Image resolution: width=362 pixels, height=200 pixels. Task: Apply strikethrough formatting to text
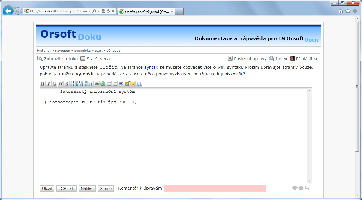click(x=67, y=84)
